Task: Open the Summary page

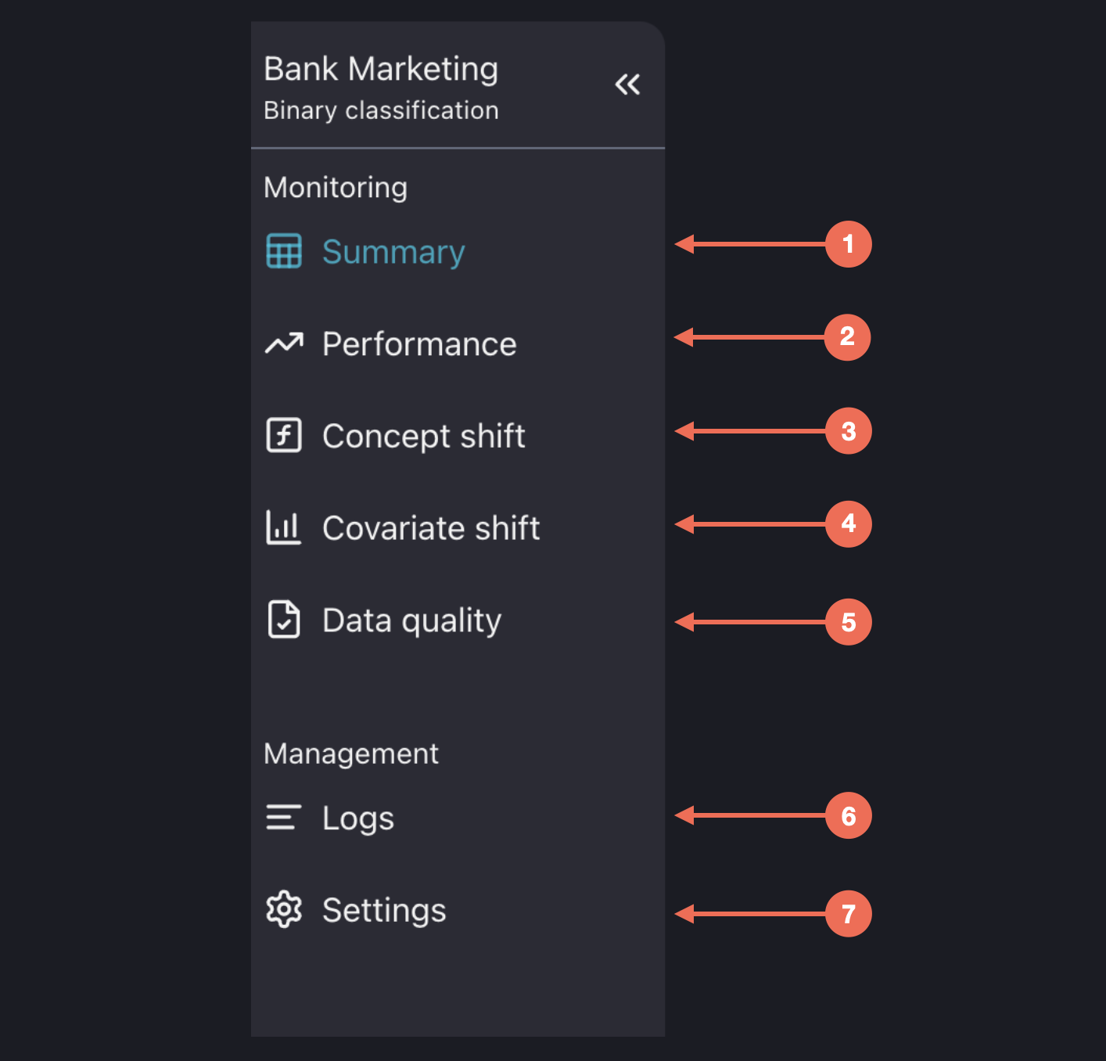Action: click(x=393, y=252)
